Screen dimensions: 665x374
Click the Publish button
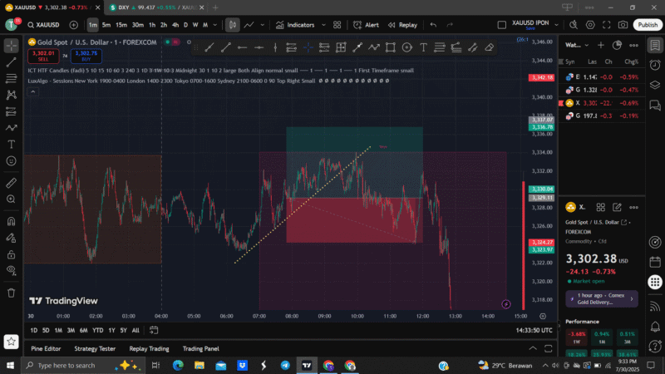click(x=647, y=25)
